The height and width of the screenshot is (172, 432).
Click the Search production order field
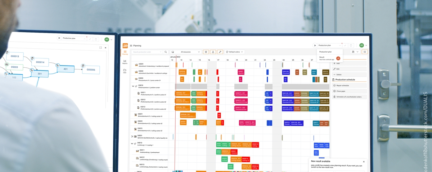point(147,52)
